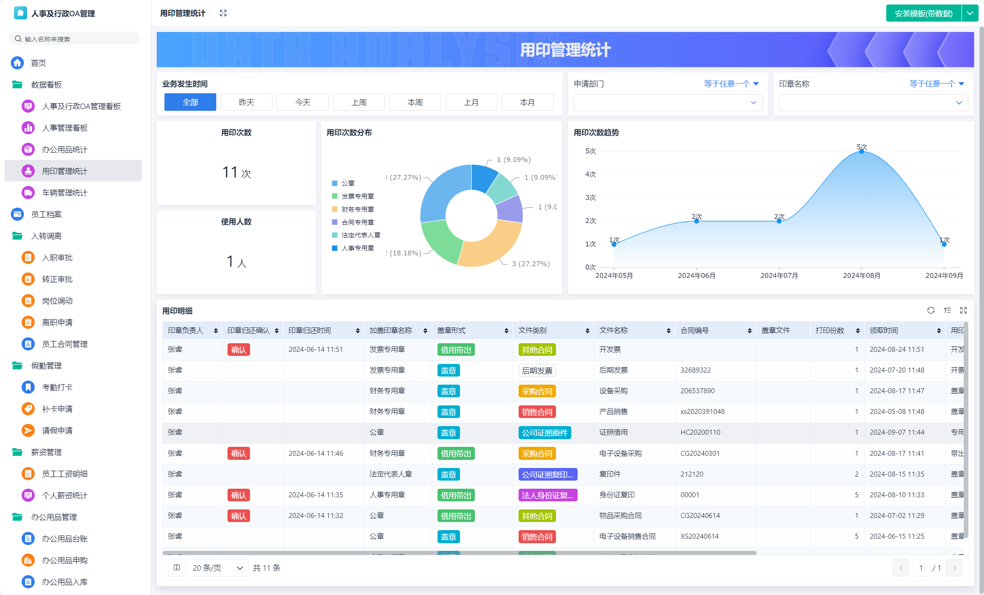Click the column layout icon by pagination

[x=177, y=568]
